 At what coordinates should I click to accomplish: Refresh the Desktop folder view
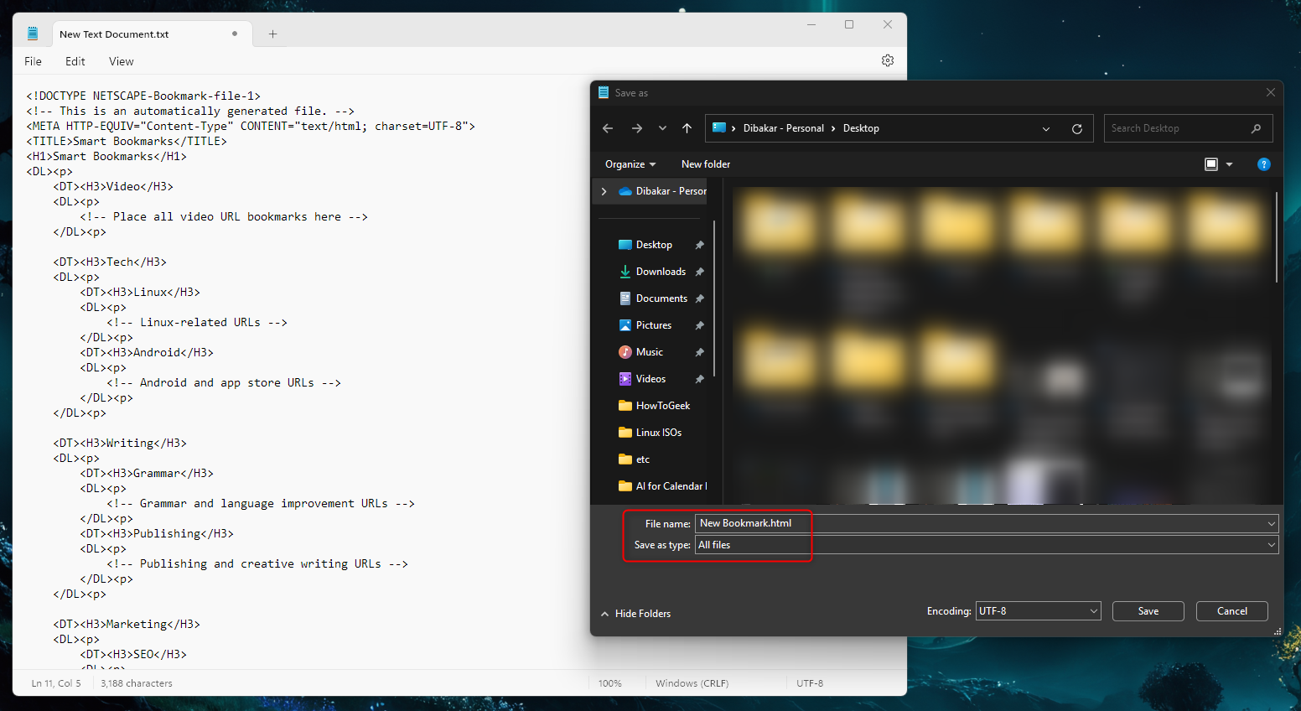[1077, 127]
